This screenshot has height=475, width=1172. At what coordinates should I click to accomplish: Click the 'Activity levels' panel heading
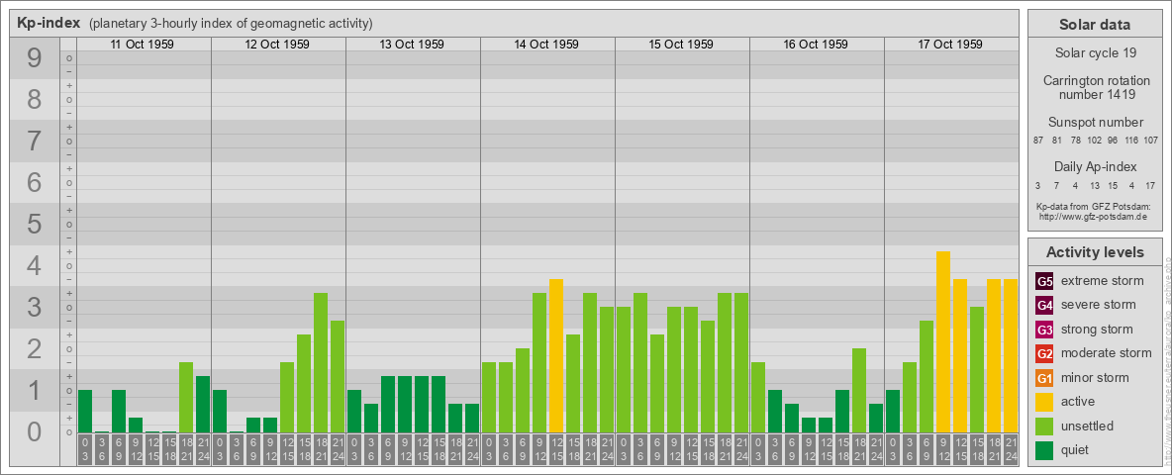[1095, 252]
